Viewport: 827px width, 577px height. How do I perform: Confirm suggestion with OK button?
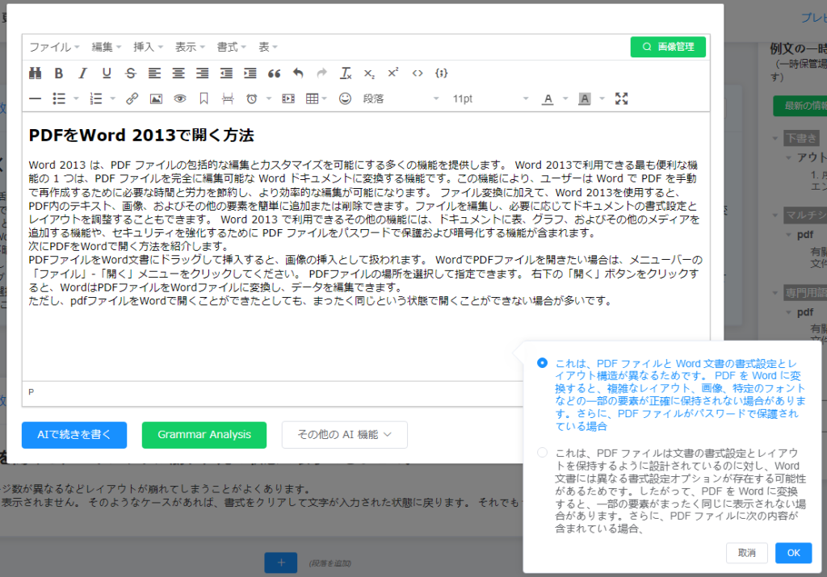[793, 553]
